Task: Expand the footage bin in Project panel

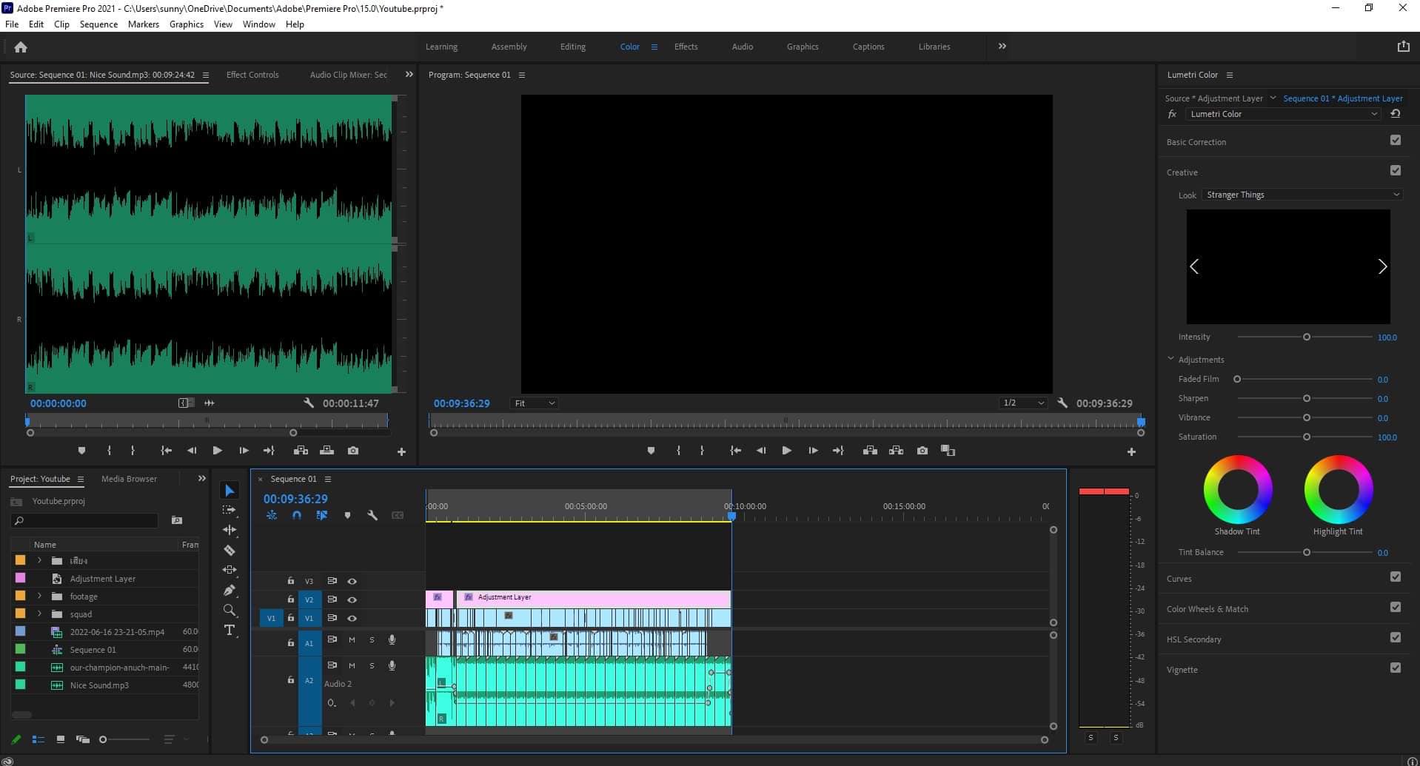Action: coord(39,596)
